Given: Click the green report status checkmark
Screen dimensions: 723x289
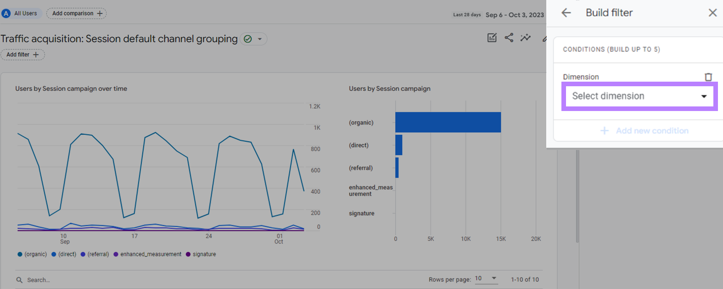Looking at the screenshot, I should tap(248, 39).
